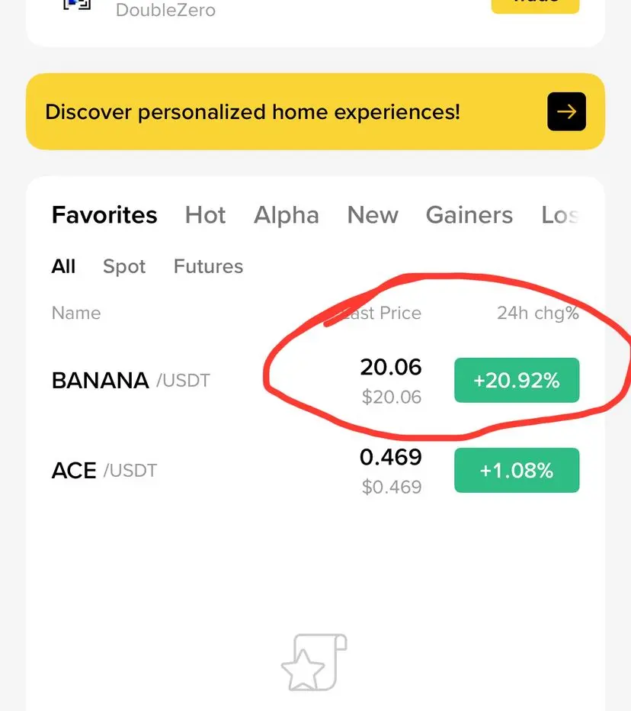Sort by the Name column header

click(76, 313)
